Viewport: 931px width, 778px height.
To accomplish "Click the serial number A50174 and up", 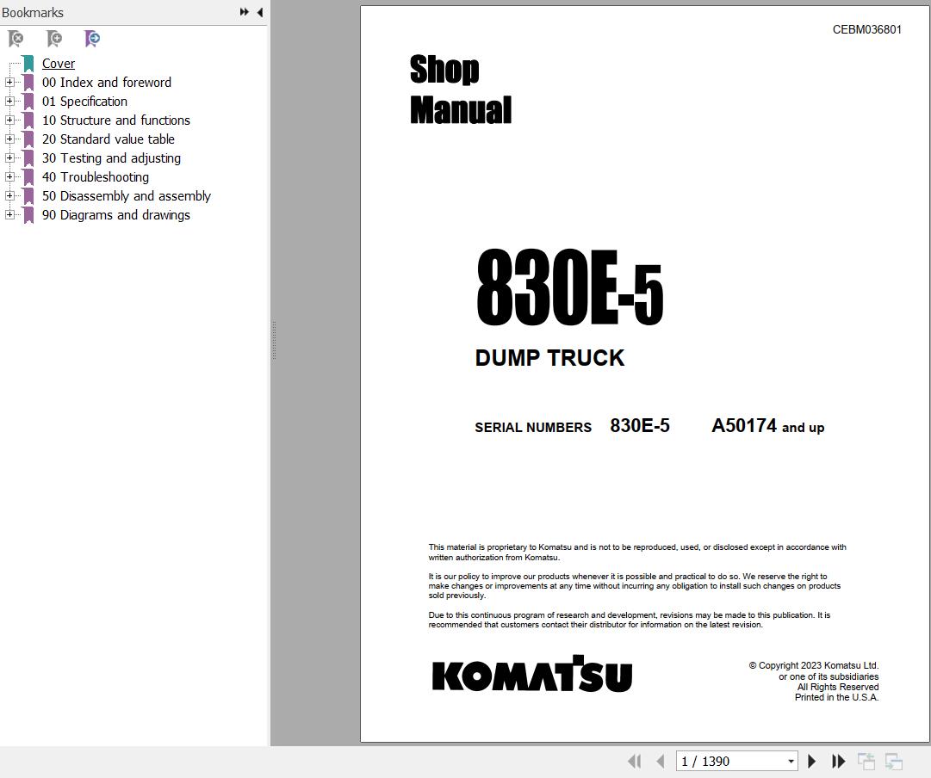I will (767, 426).
